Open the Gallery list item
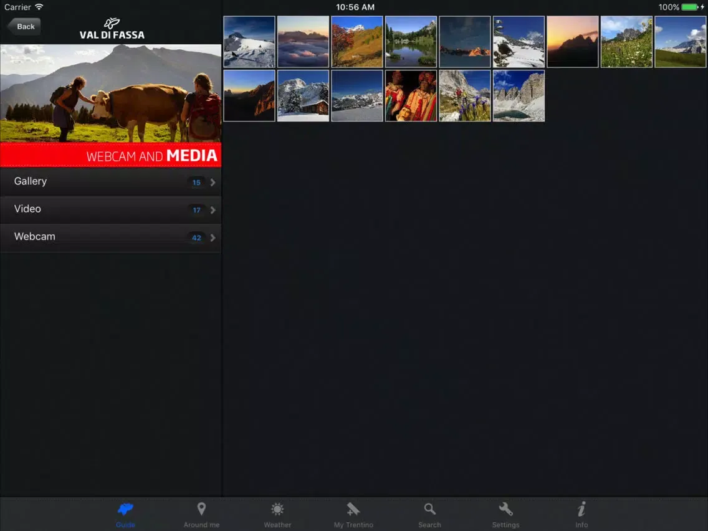The image size is (708, 531). 111,182
